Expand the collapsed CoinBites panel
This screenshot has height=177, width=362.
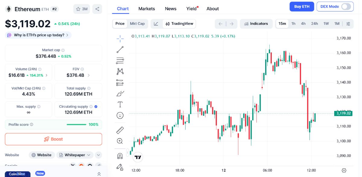tap(99, 173)
